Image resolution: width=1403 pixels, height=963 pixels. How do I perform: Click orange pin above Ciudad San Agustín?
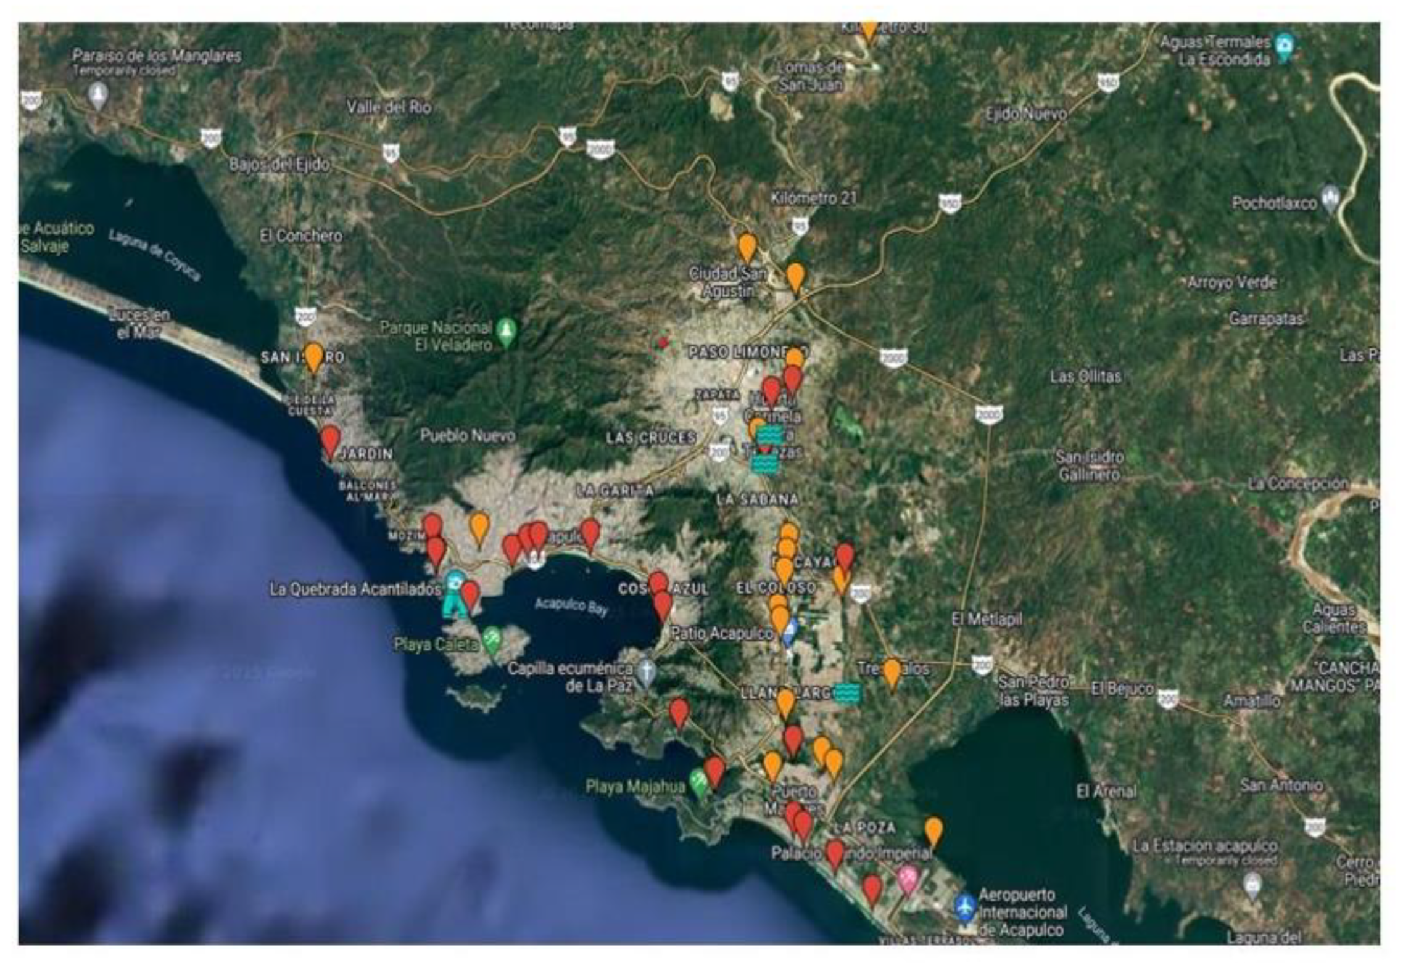(x=747, y=247)
